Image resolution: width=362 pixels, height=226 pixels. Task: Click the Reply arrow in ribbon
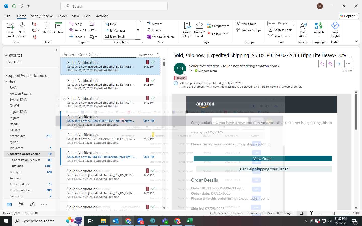pyautogui.click(x=76, y=24)
